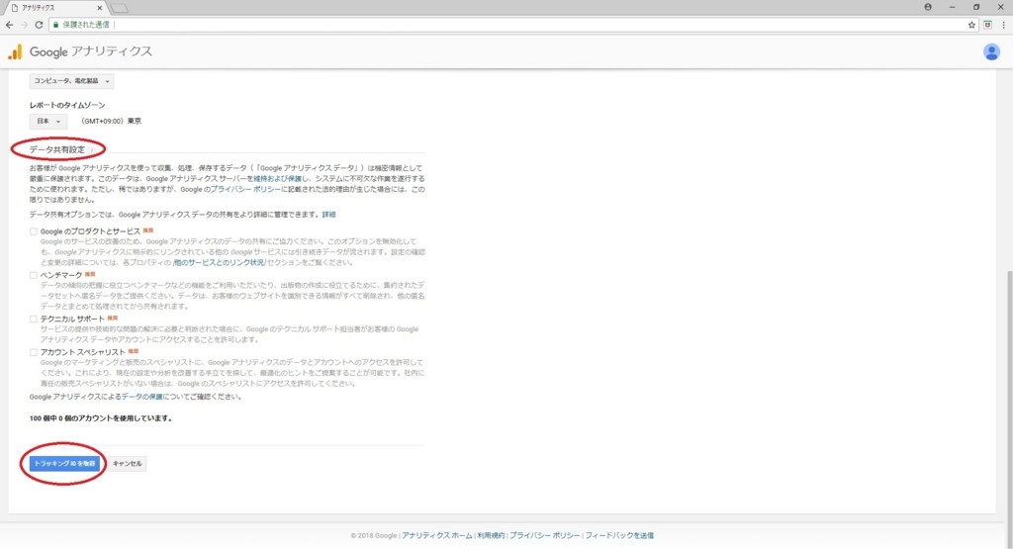
Task: Open the (GMT+09:00) 東京 timezone selector
Action: [x=111, y=122]
